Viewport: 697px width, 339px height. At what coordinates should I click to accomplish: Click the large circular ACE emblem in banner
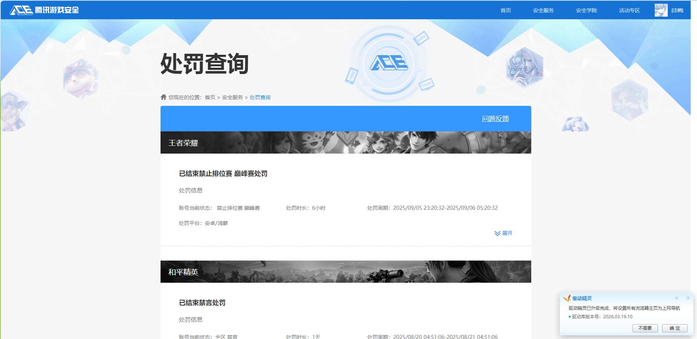tap(389, 64)
